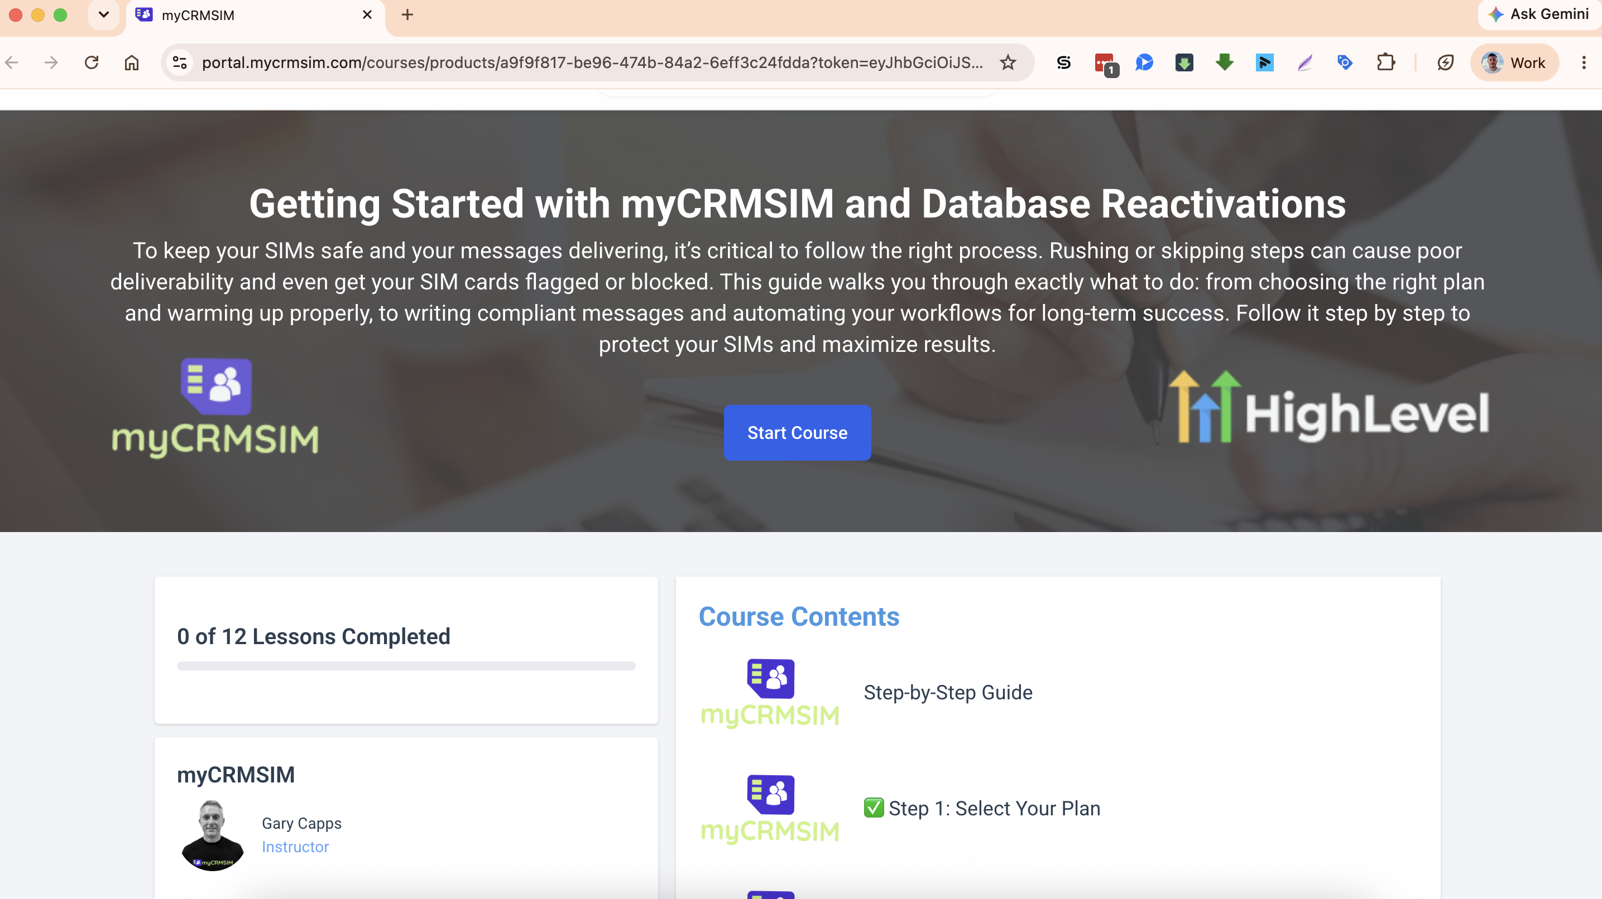This screenshot has height=899, width=1602.
Task: Click the energy saver leaf icon
Action: (1445, 63)
